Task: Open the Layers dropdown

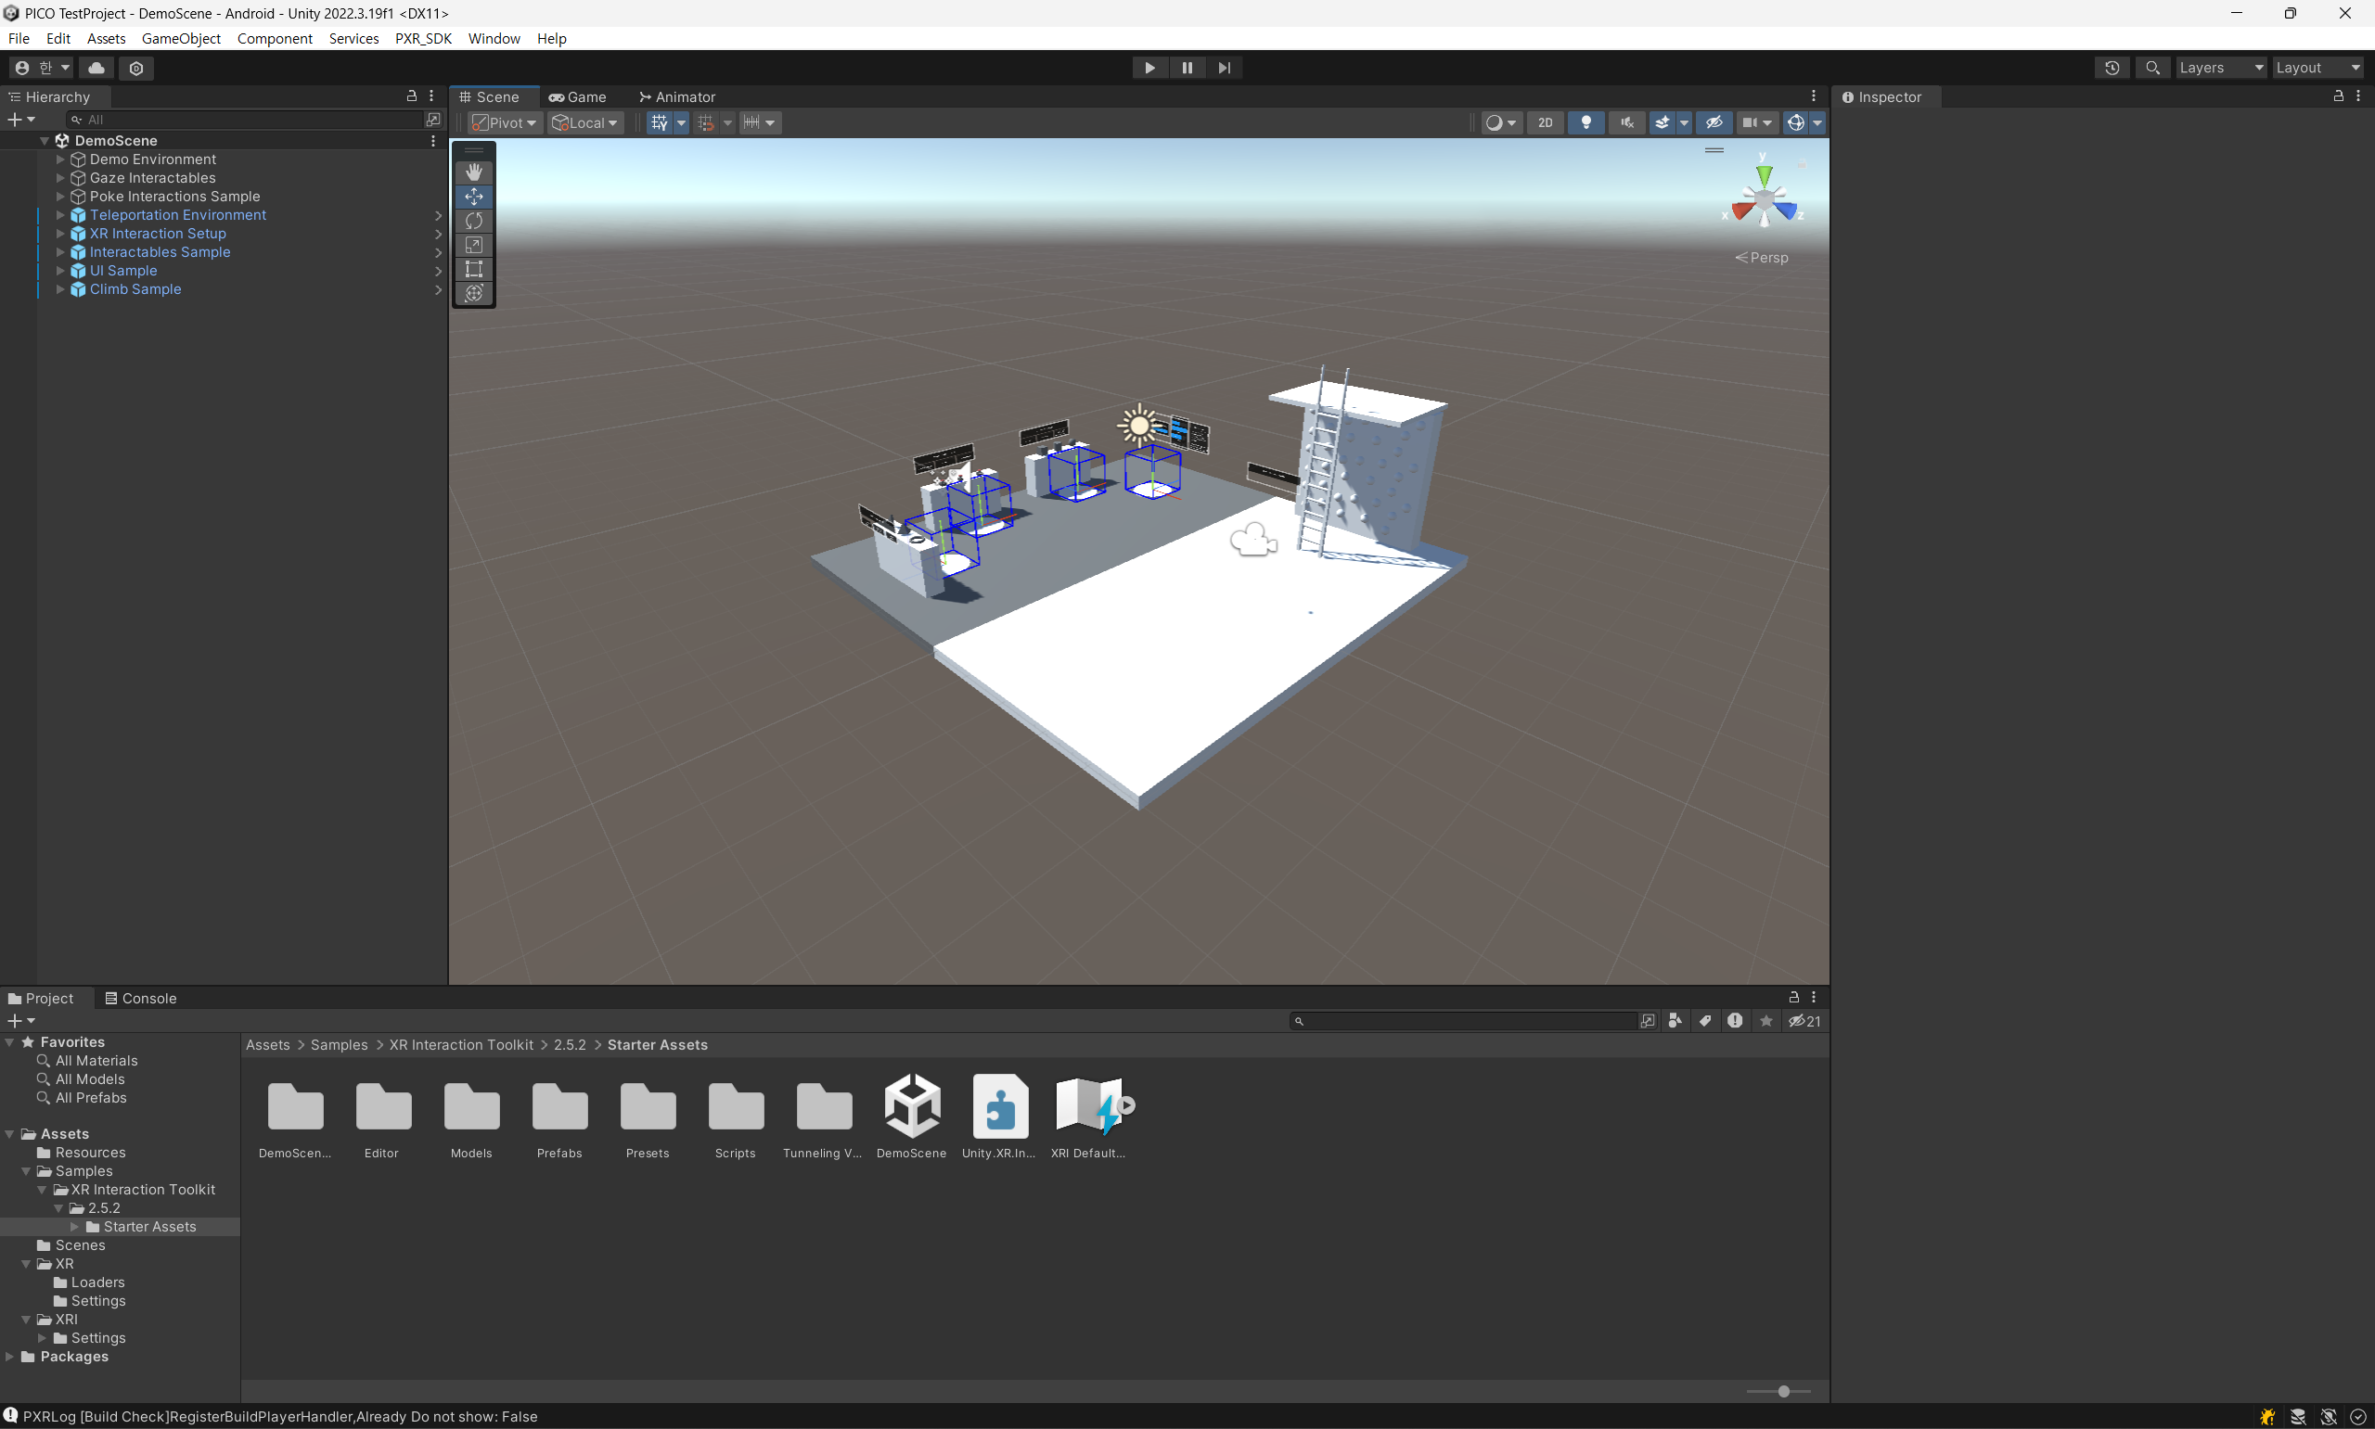Action: pyautogui.click(x=2220, y=68)
